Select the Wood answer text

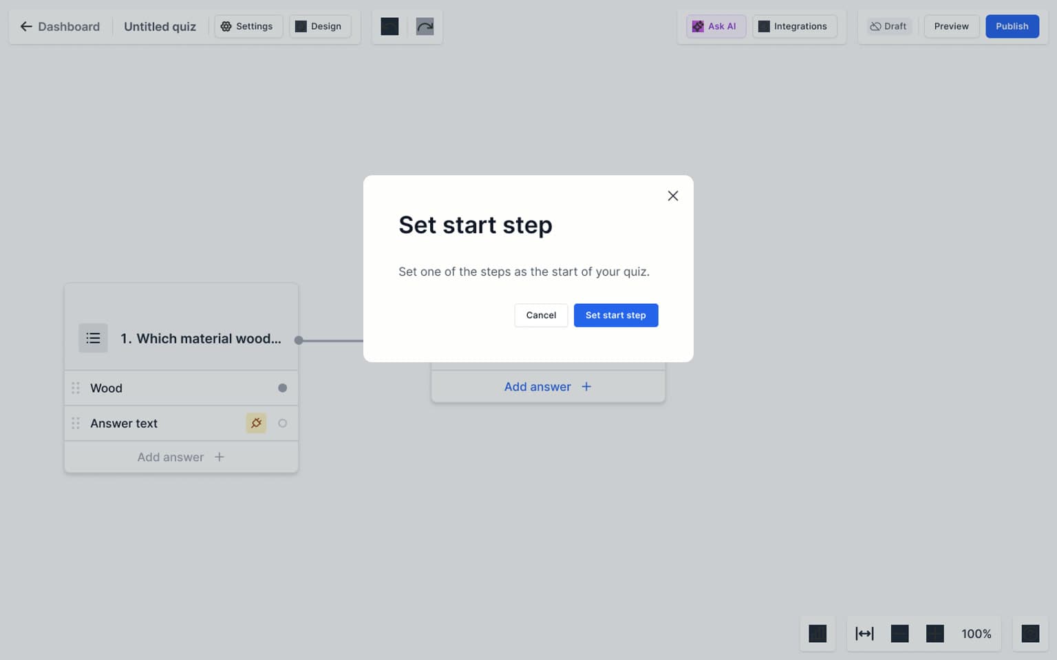point(106,388)
